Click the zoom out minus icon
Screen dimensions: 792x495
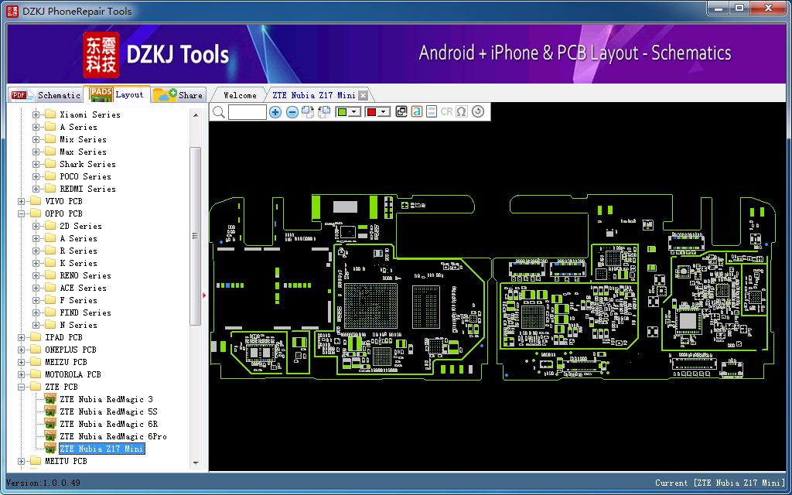coord(292,112)
